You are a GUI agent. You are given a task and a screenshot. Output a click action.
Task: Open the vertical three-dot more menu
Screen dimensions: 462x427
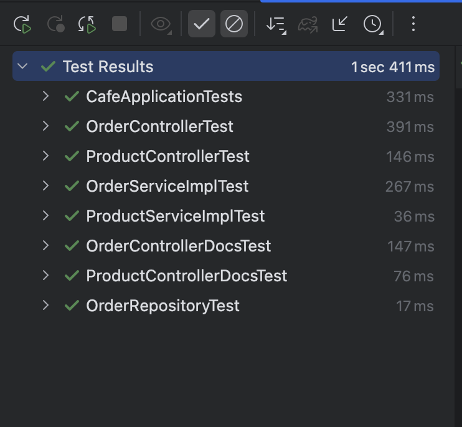[x=413, y=24]
